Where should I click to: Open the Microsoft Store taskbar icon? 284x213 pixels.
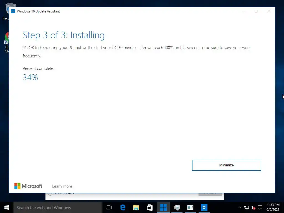[x=149, y=207]
